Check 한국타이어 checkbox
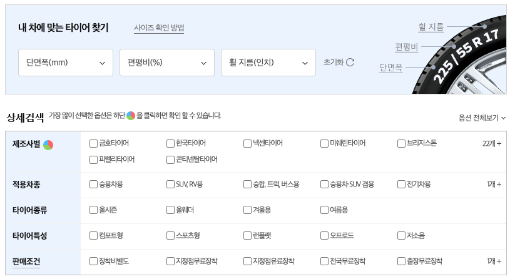Viewport: 510px width, 279px height. click(x=170, y=143)
